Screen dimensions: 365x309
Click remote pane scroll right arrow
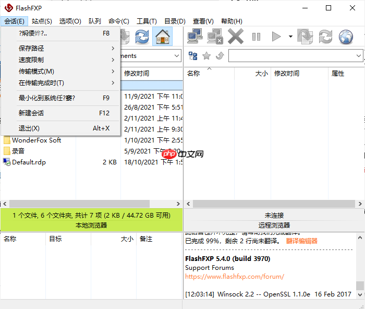360,204
